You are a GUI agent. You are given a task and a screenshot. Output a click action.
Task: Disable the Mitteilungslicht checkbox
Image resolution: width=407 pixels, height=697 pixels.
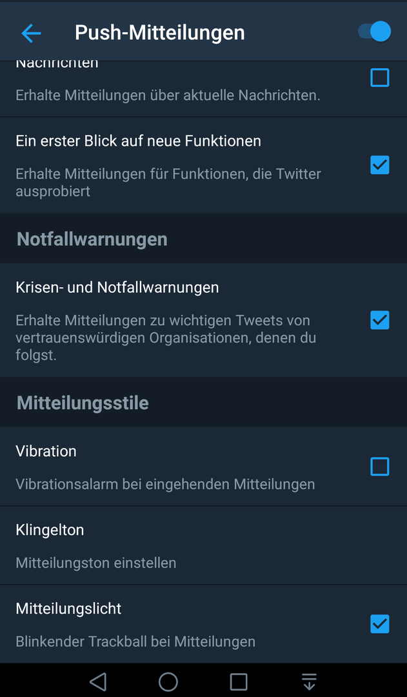pyautogui.click(x=380, y=624)
